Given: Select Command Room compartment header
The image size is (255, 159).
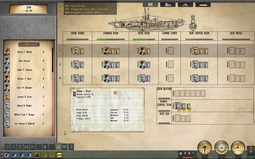Looking at the screenshot, I should (110, 33).
